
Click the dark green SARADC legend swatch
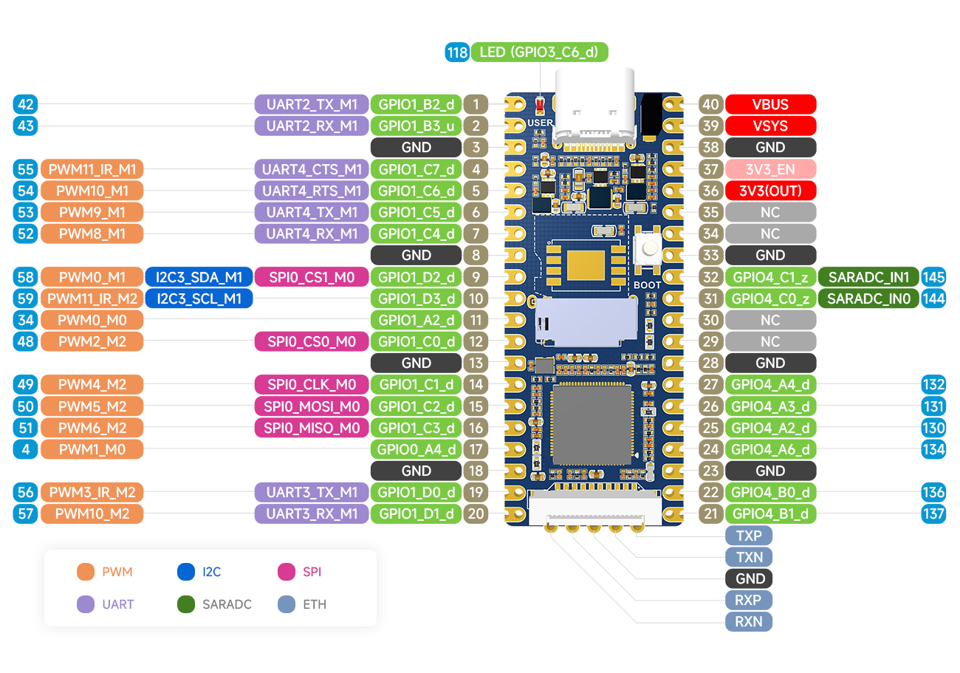point(186,604)
